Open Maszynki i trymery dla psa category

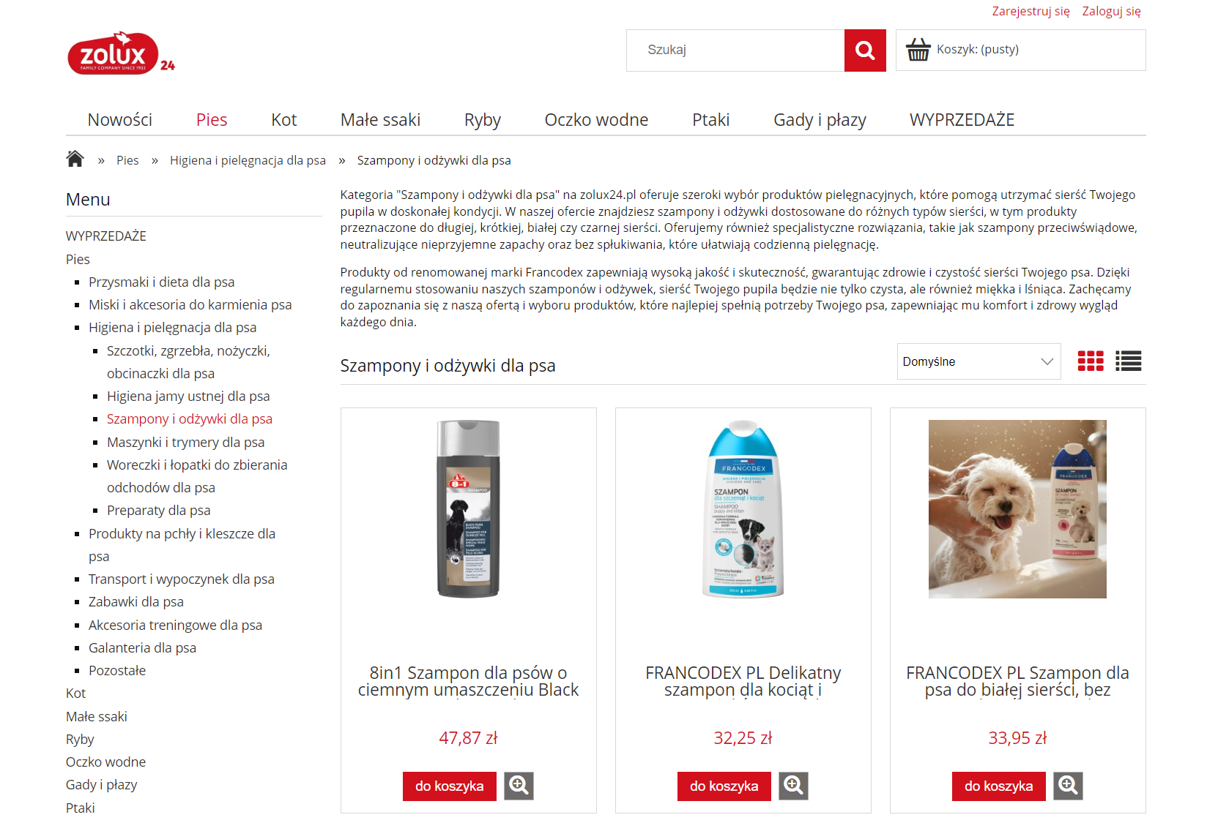coord(186,442)
